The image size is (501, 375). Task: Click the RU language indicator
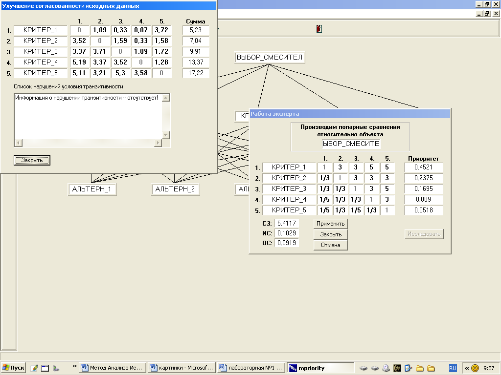[x=453, y=368]
